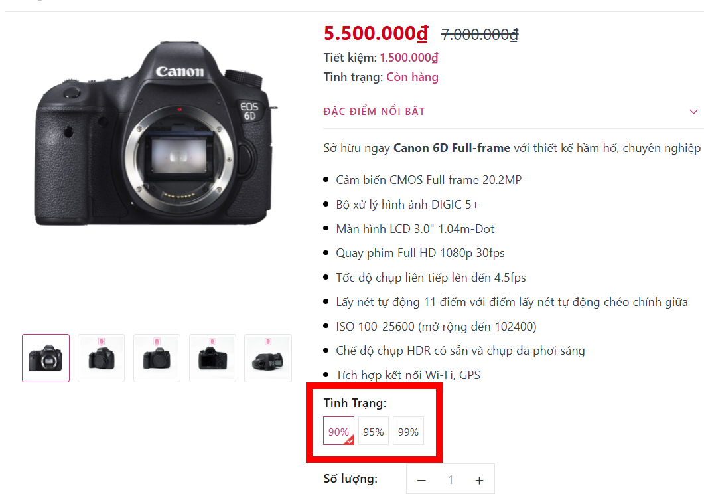704x502 pixels.
Task: Click the 1.500.000₫ savings amount
Action: (409, 58)
